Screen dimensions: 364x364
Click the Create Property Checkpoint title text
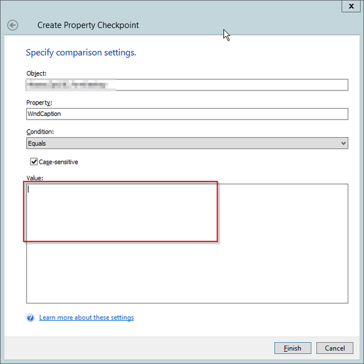click(88, 25)
